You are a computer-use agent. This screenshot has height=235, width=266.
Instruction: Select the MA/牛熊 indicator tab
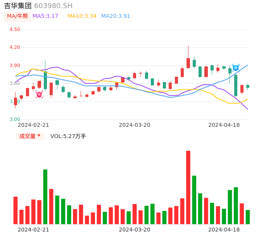(x=17, y=16)
